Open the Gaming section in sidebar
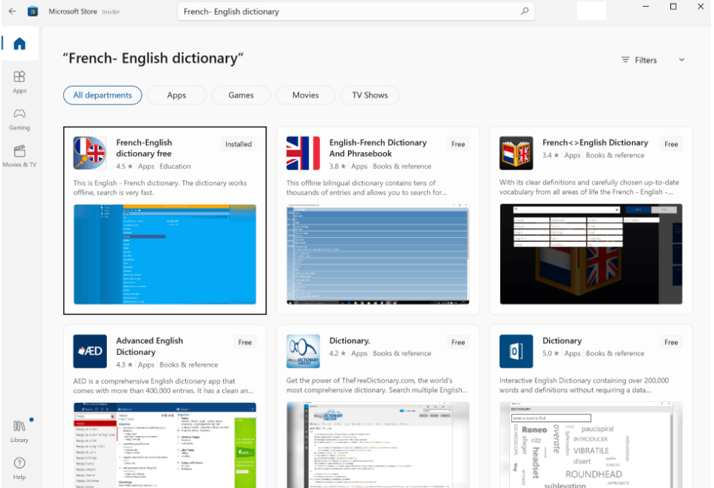 [20, 119]
